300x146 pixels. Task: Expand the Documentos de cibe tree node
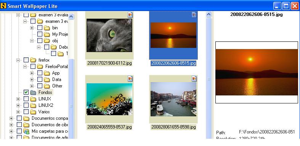click(x=11, y=125)
